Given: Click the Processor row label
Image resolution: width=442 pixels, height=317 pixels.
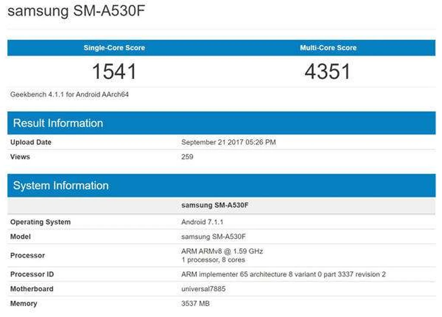Looking at the screenshot, I should [27, 256].
